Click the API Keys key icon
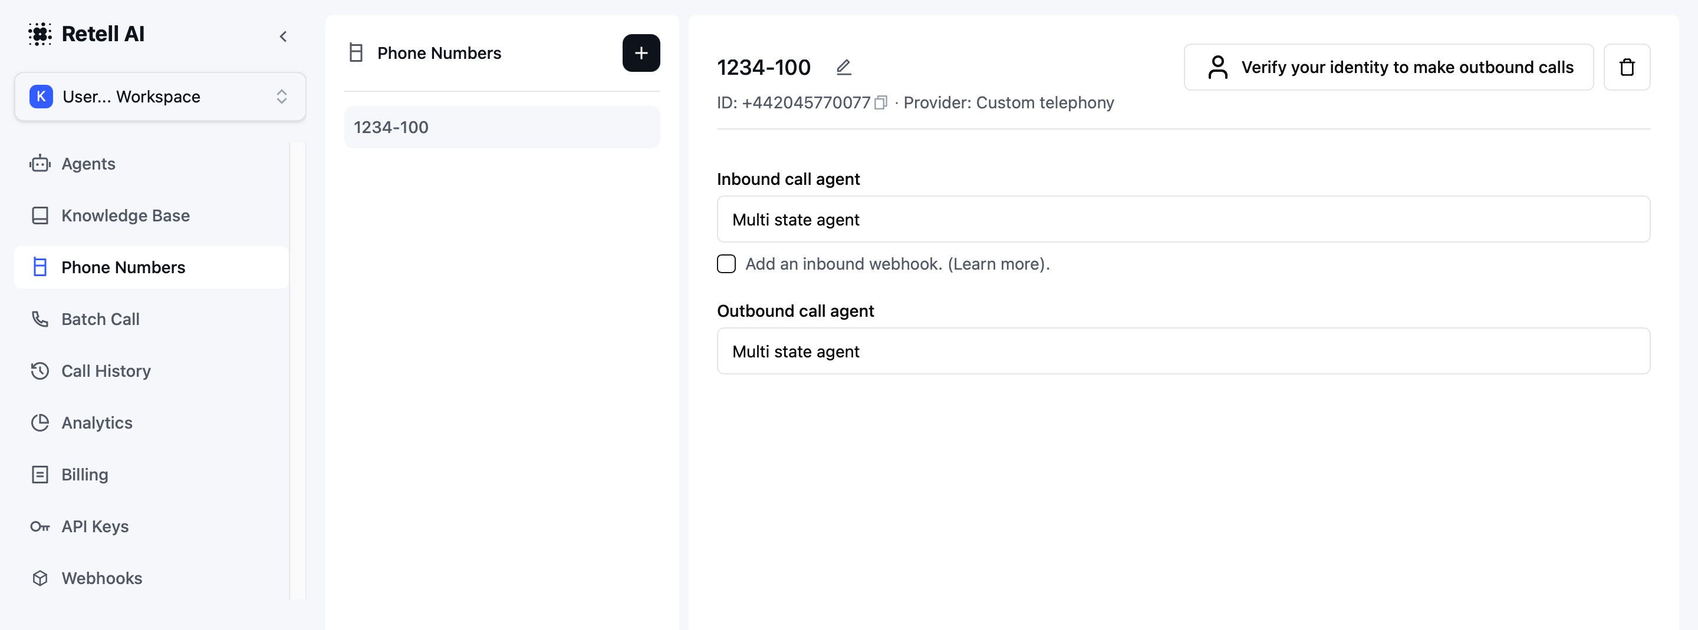 coord(40,526)
